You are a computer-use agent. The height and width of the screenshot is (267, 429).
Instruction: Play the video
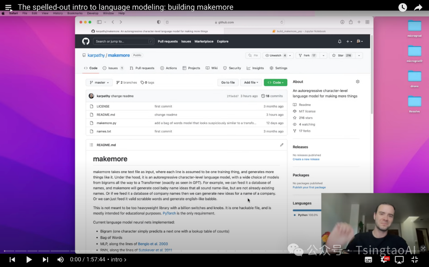(29, 259)
